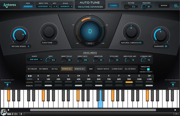Toggle remove for note G#

click(x=149, y=85)
